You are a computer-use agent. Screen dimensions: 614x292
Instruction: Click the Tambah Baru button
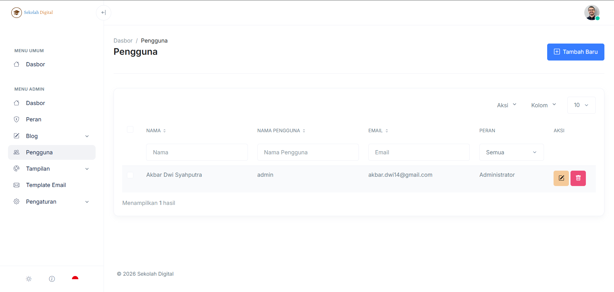click(575, 52)
